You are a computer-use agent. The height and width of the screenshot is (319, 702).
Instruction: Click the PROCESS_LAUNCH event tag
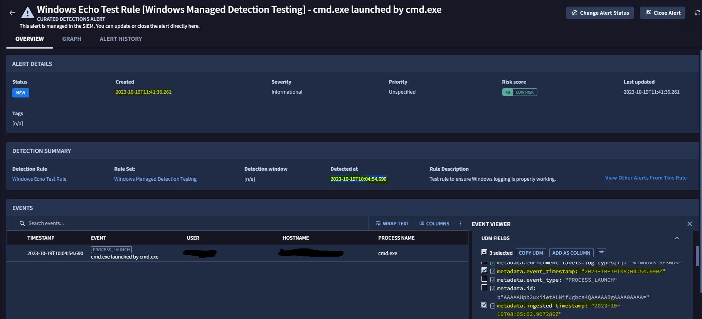coord(111,250)
